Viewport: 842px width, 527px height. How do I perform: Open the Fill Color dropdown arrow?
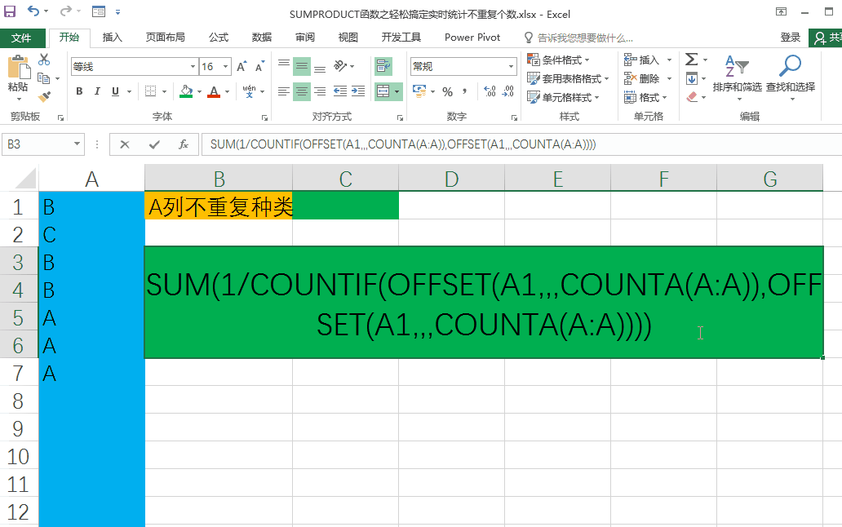[199, 91]
